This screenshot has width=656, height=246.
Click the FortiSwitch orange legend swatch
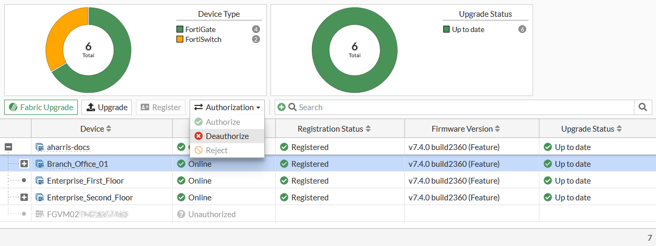pyautogui.click(x=180, y=39)
